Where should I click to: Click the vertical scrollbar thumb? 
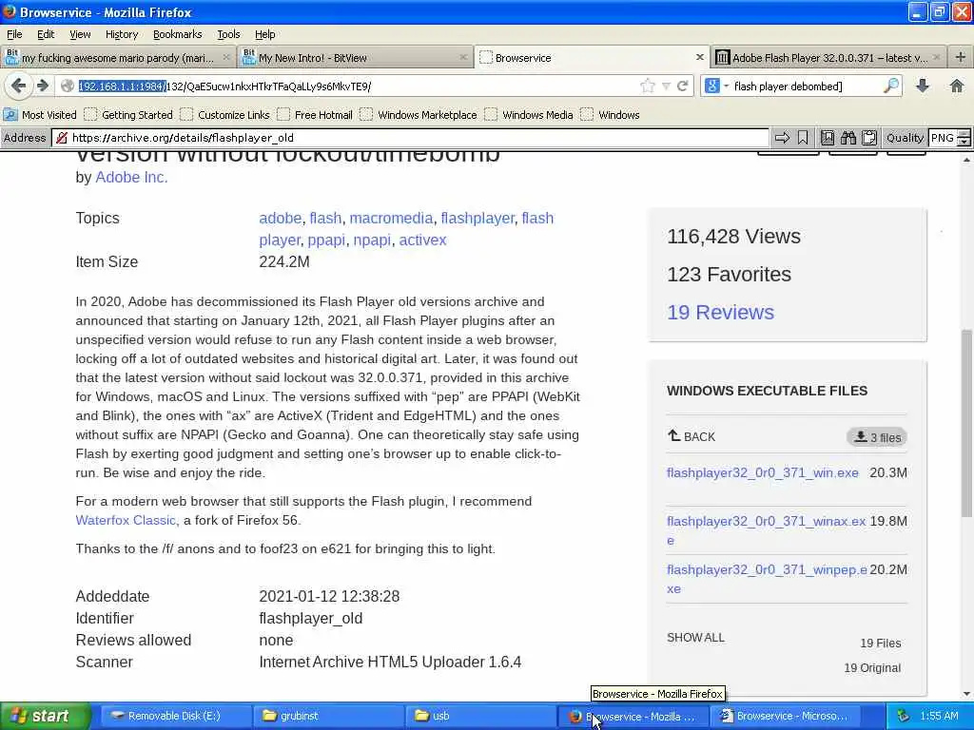point(966,422)
